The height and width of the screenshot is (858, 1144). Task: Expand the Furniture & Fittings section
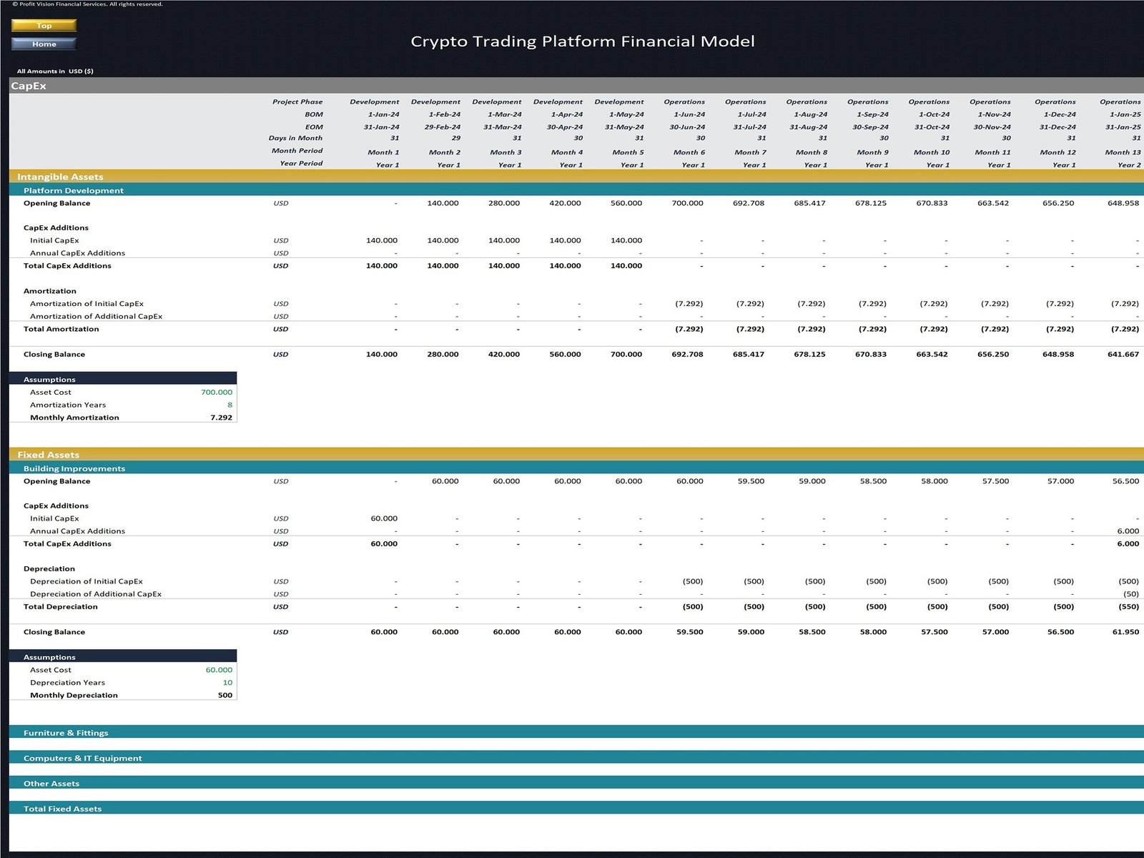click(66, 733)
